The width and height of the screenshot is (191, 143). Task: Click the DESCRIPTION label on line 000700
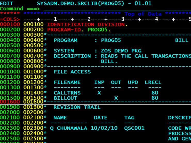(x=72, y=56)
